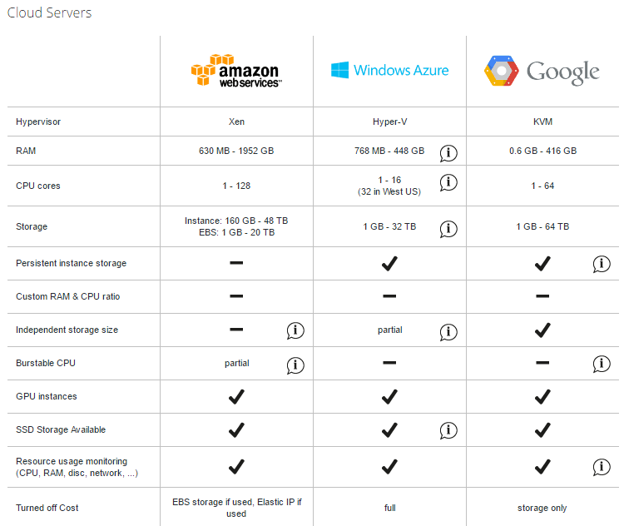Click Google Resource usage monitoring info icon
This screenshot has height=526, width=624.
602,467
